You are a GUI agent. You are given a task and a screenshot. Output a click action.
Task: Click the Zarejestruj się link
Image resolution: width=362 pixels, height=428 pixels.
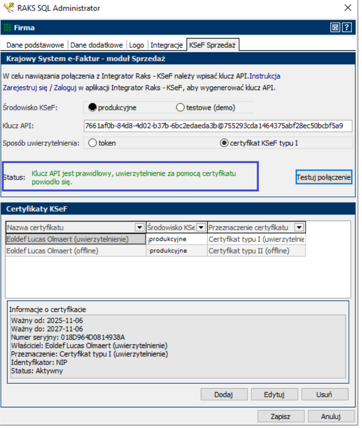point(25,88)
